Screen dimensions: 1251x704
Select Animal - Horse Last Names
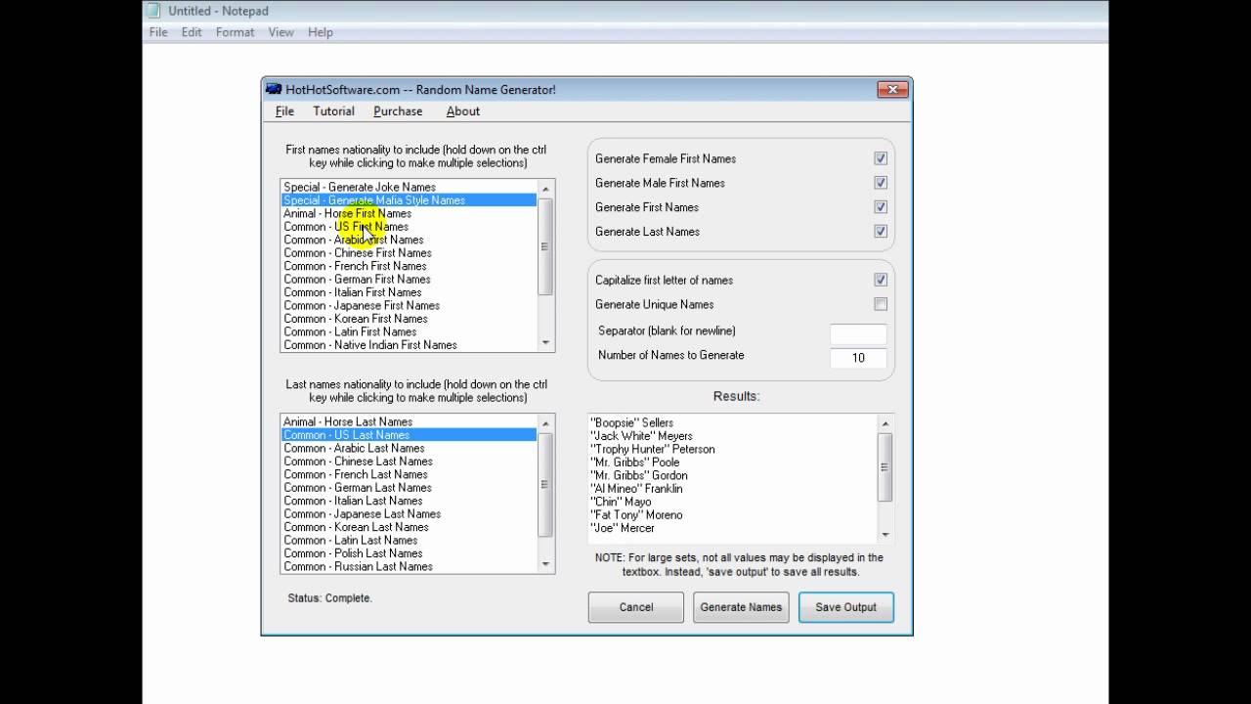tap(409, 422)
